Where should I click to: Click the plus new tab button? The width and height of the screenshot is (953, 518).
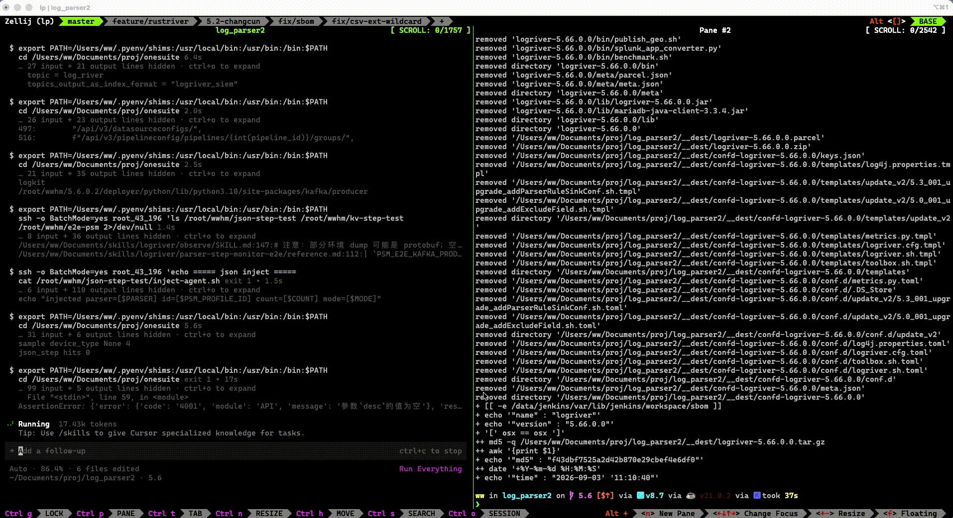click(x=441, y=21)
